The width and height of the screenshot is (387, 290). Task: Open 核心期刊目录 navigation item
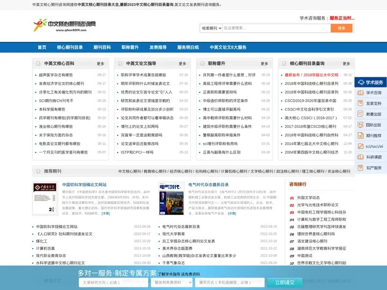pyautogui.click(x=70, y=47)
